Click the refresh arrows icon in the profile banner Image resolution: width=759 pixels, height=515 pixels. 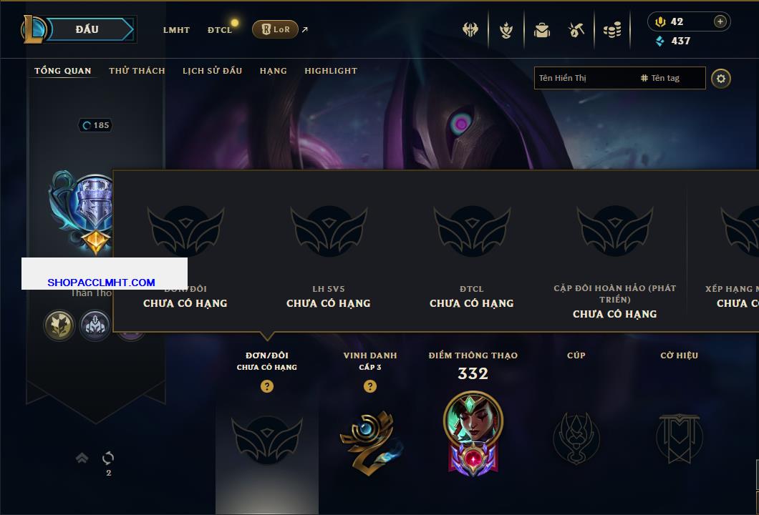click(x=108, y=458)
